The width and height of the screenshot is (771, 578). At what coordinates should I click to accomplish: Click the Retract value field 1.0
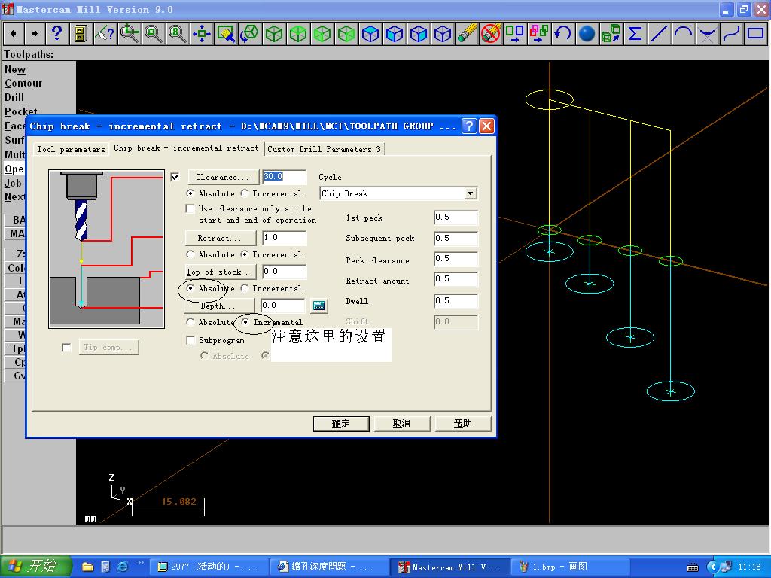tap(284, 238)
